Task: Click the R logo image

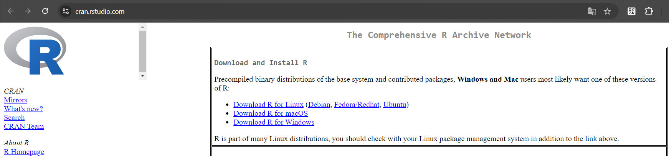Action: 35,51
